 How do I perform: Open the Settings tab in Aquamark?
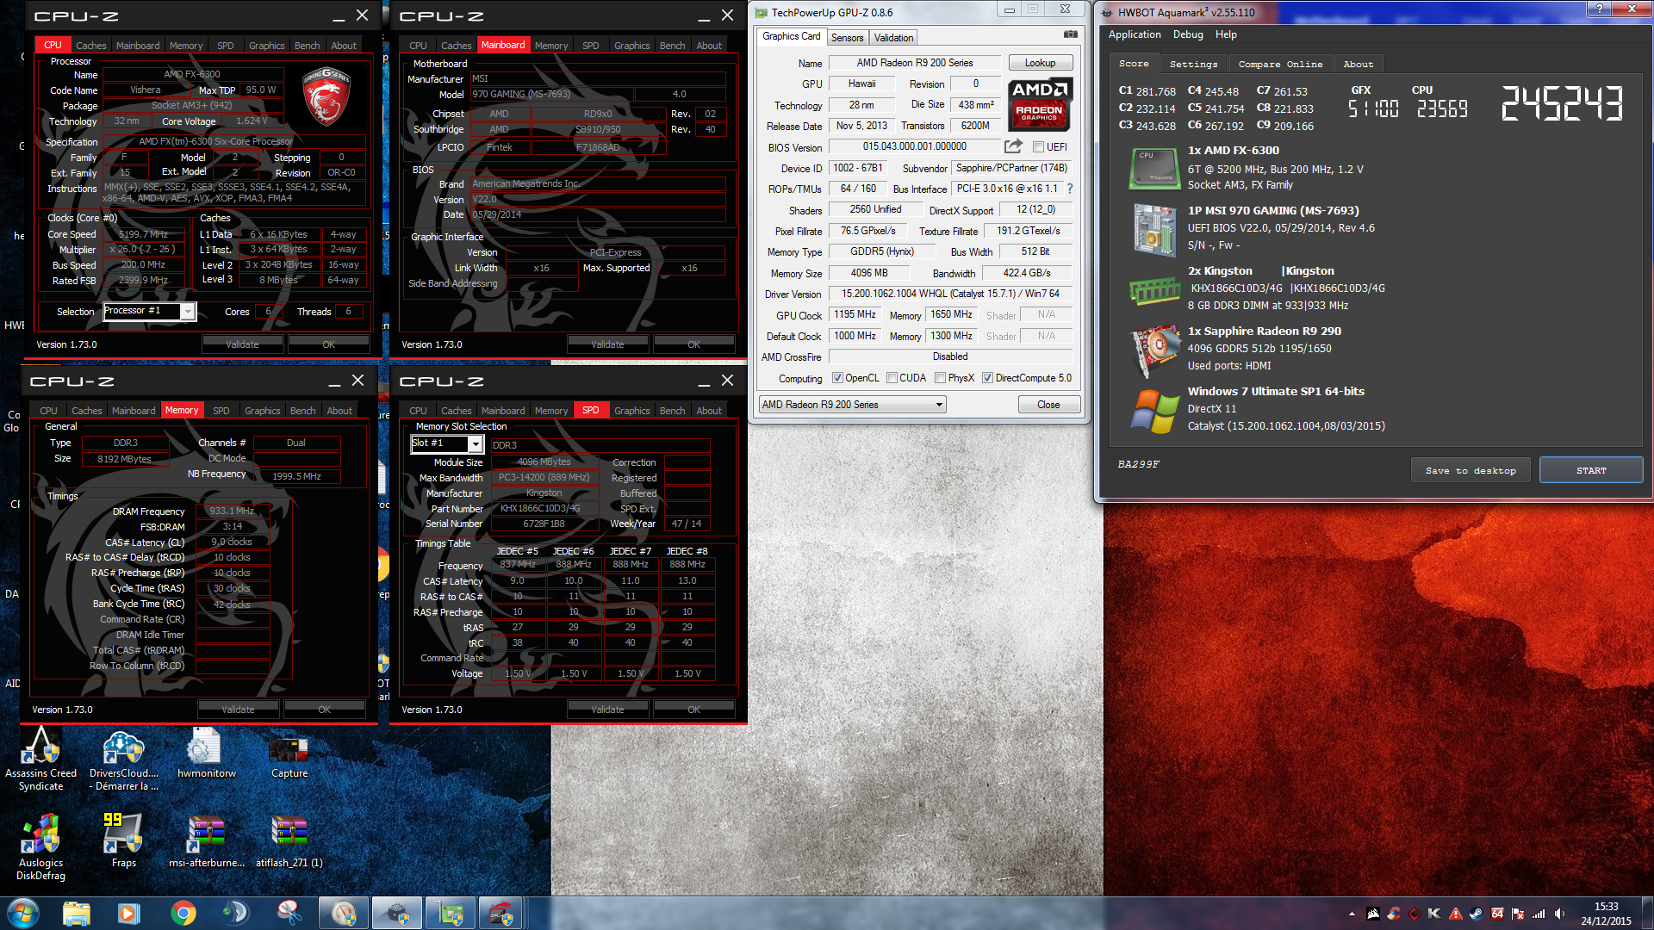click(1193, 65)
